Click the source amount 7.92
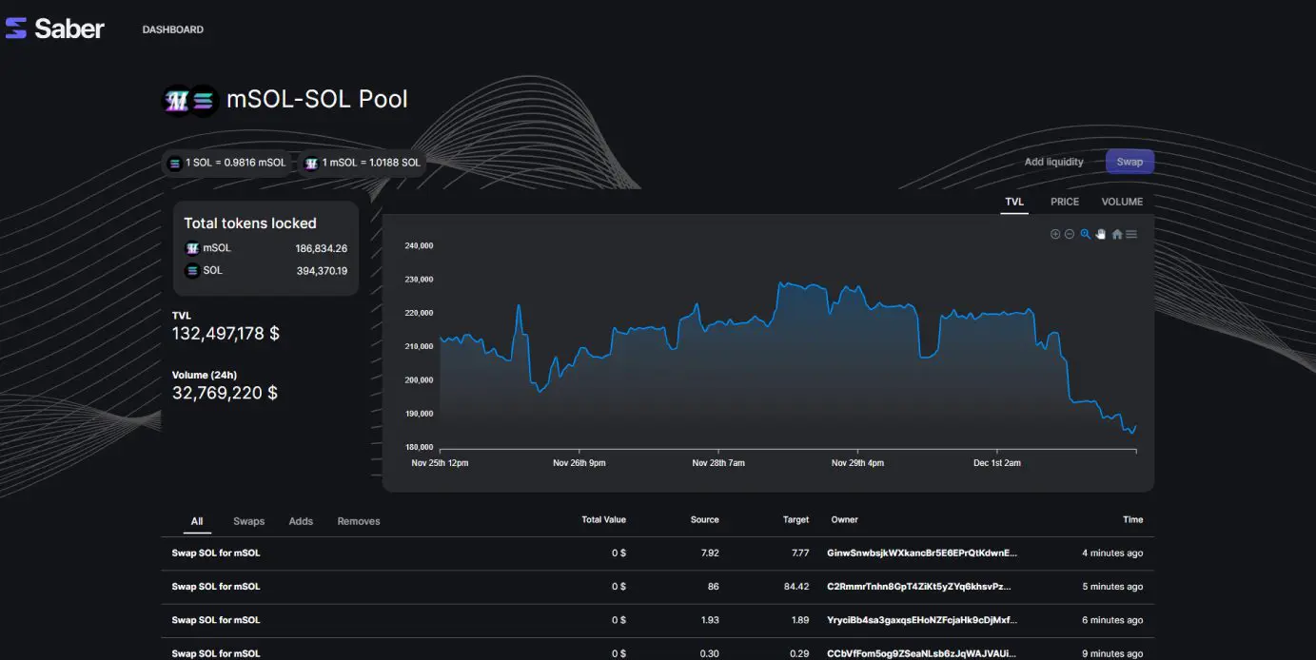The image size is (1316, 660). (708, 553)
